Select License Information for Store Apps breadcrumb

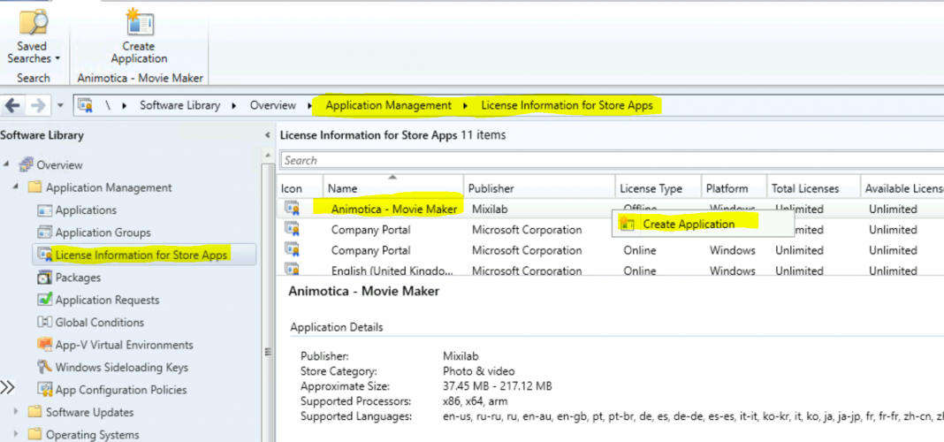click(567, 105)
